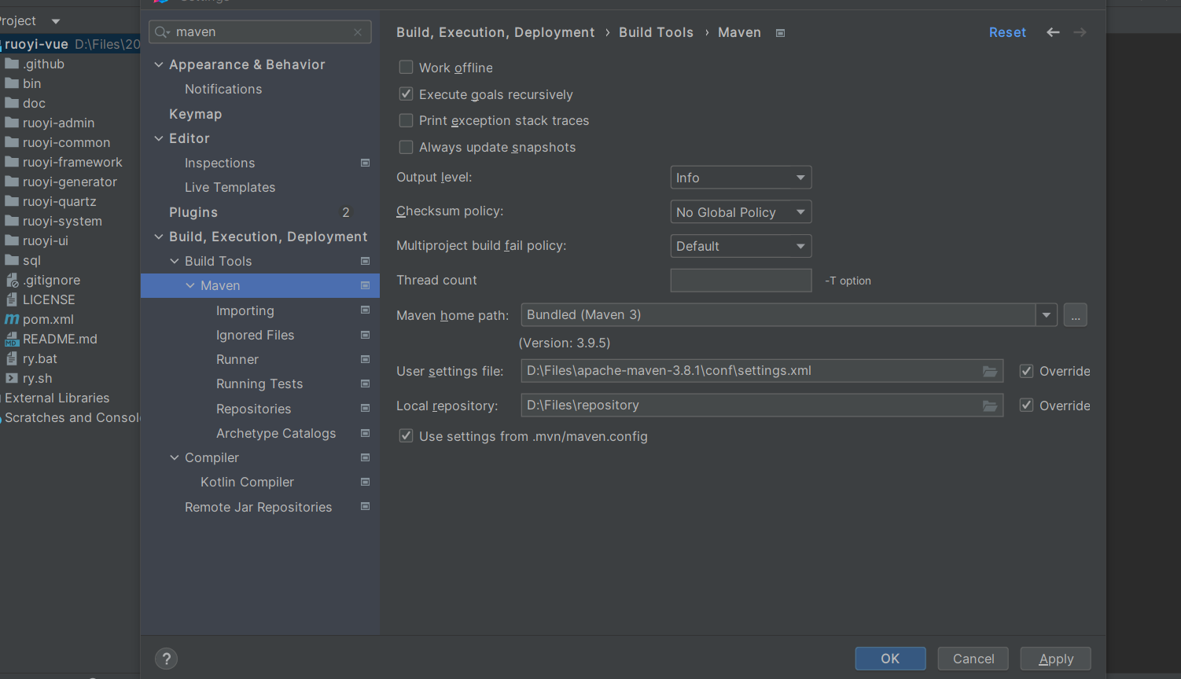
Task: Toggle Execute goals recursively checkbox
Action: coord(406,94)
